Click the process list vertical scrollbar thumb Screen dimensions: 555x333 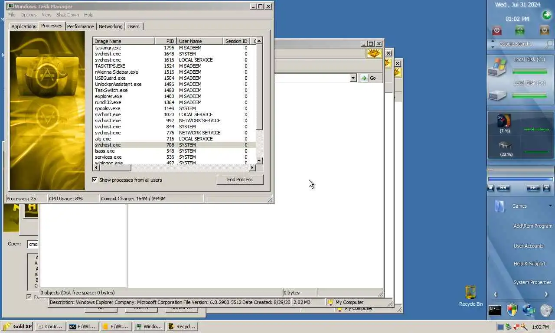(259, 87)
